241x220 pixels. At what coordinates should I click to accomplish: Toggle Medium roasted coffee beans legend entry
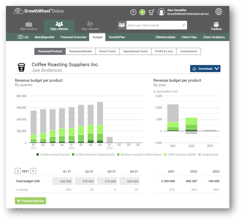coord(139,155)
